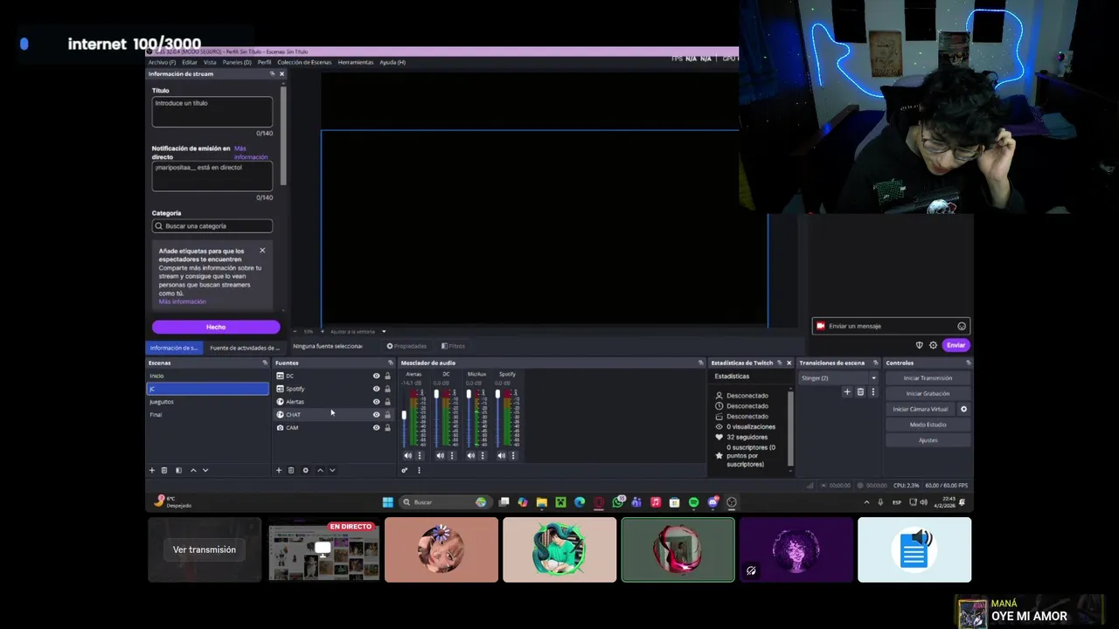
Task: Open transition properties three-dot menu
Action: point(872,392)
